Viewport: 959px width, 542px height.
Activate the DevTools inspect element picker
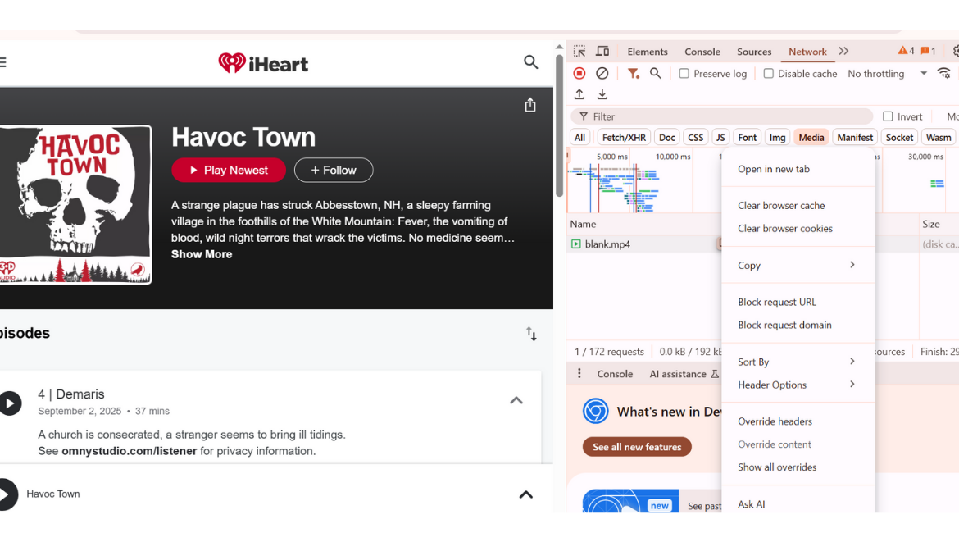[579, 52]
